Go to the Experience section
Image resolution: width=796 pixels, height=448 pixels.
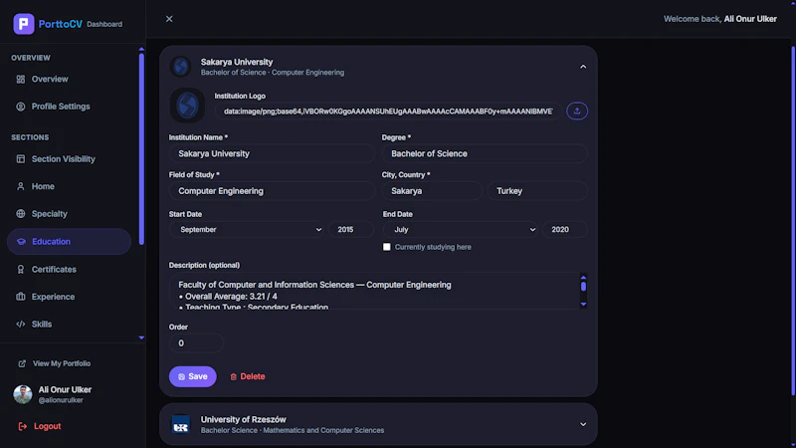pyautogui.click(x=69, y=297)
